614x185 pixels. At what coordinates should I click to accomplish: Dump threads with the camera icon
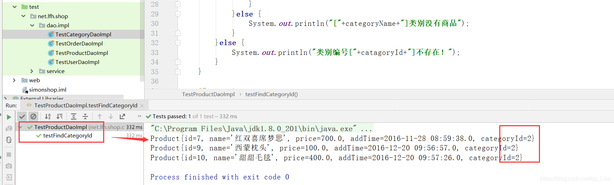pos(9,166)
